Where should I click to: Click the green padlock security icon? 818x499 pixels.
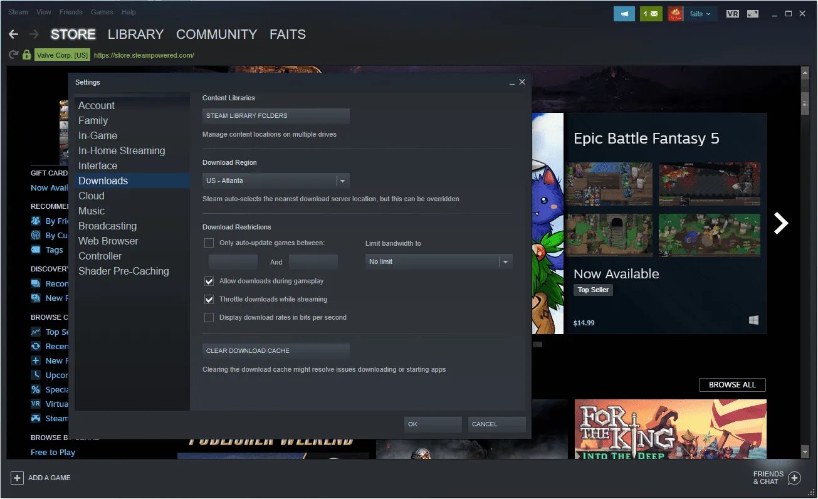26,55
